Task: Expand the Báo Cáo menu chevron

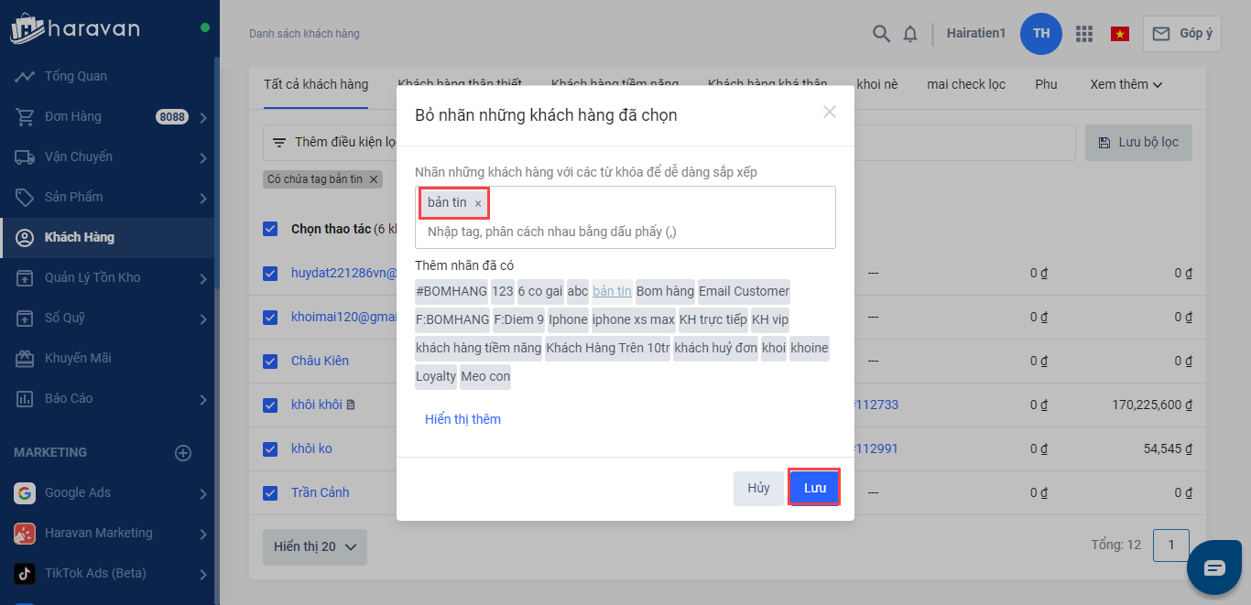Action: point(202,399)
